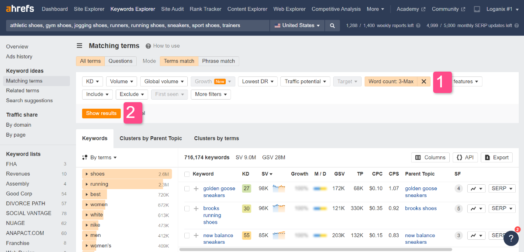Open the monitor icon in top bar
524x252 pixels.
[x=477, y=9]
